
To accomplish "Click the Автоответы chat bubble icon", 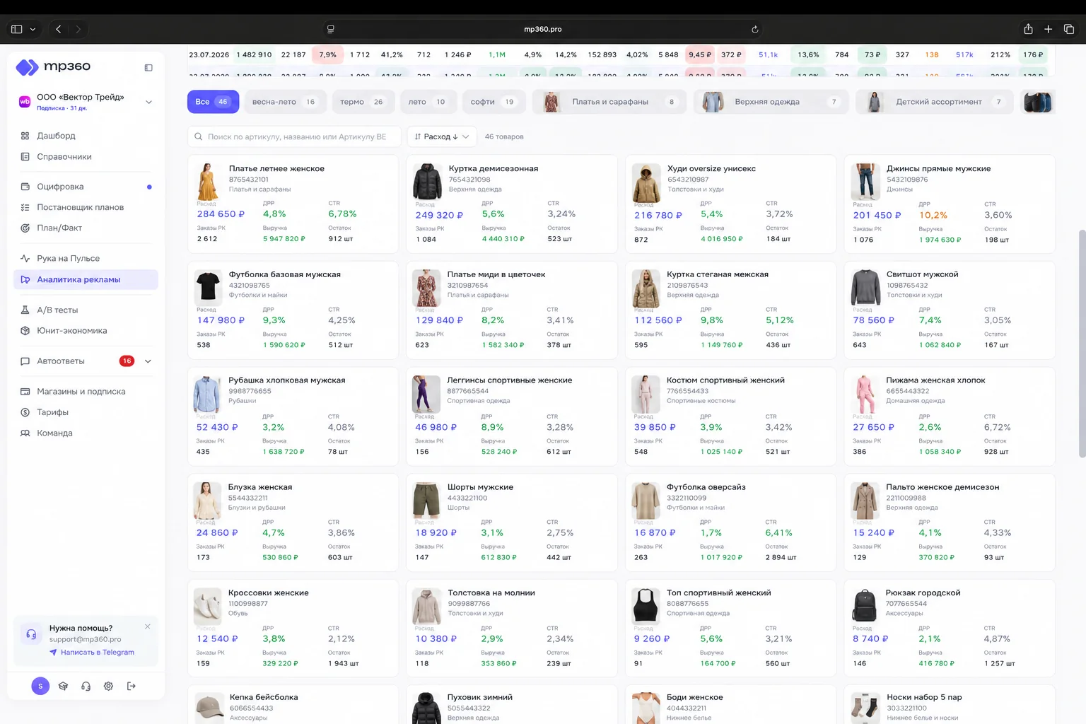I will pos(25,361).
